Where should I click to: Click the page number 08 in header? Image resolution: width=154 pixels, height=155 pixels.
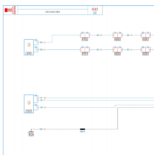(95, 13)
